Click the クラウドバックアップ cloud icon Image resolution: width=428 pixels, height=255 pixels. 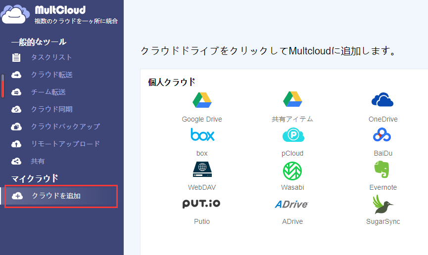point(16,127)
